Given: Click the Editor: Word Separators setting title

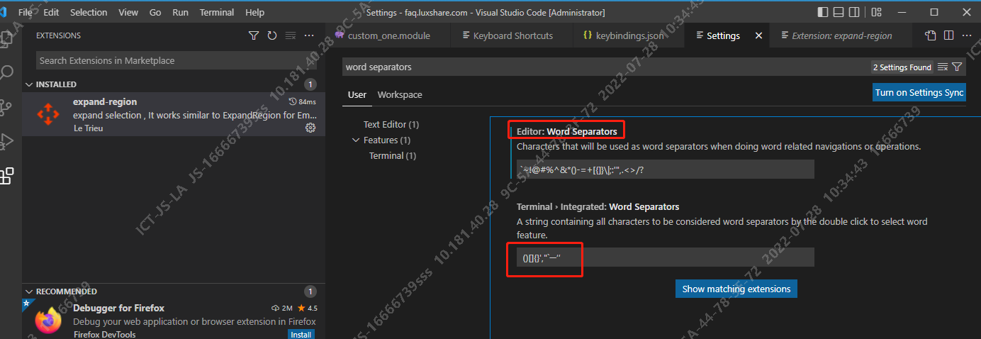Looking at the screenshot, I should coord(566,131).
